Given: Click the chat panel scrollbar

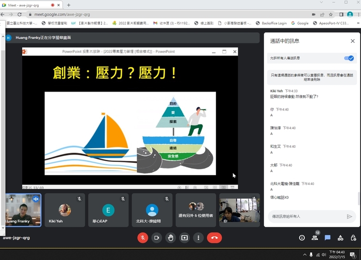Looking at the screenshot, I should (359, 198).
